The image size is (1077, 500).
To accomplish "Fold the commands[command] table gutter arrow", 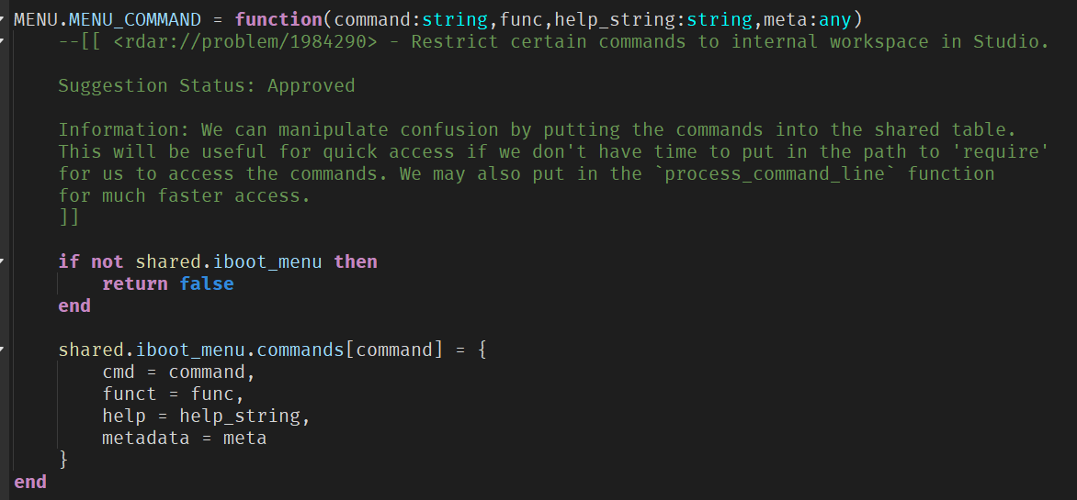I will pyautogui.click(x=3, y=350).
